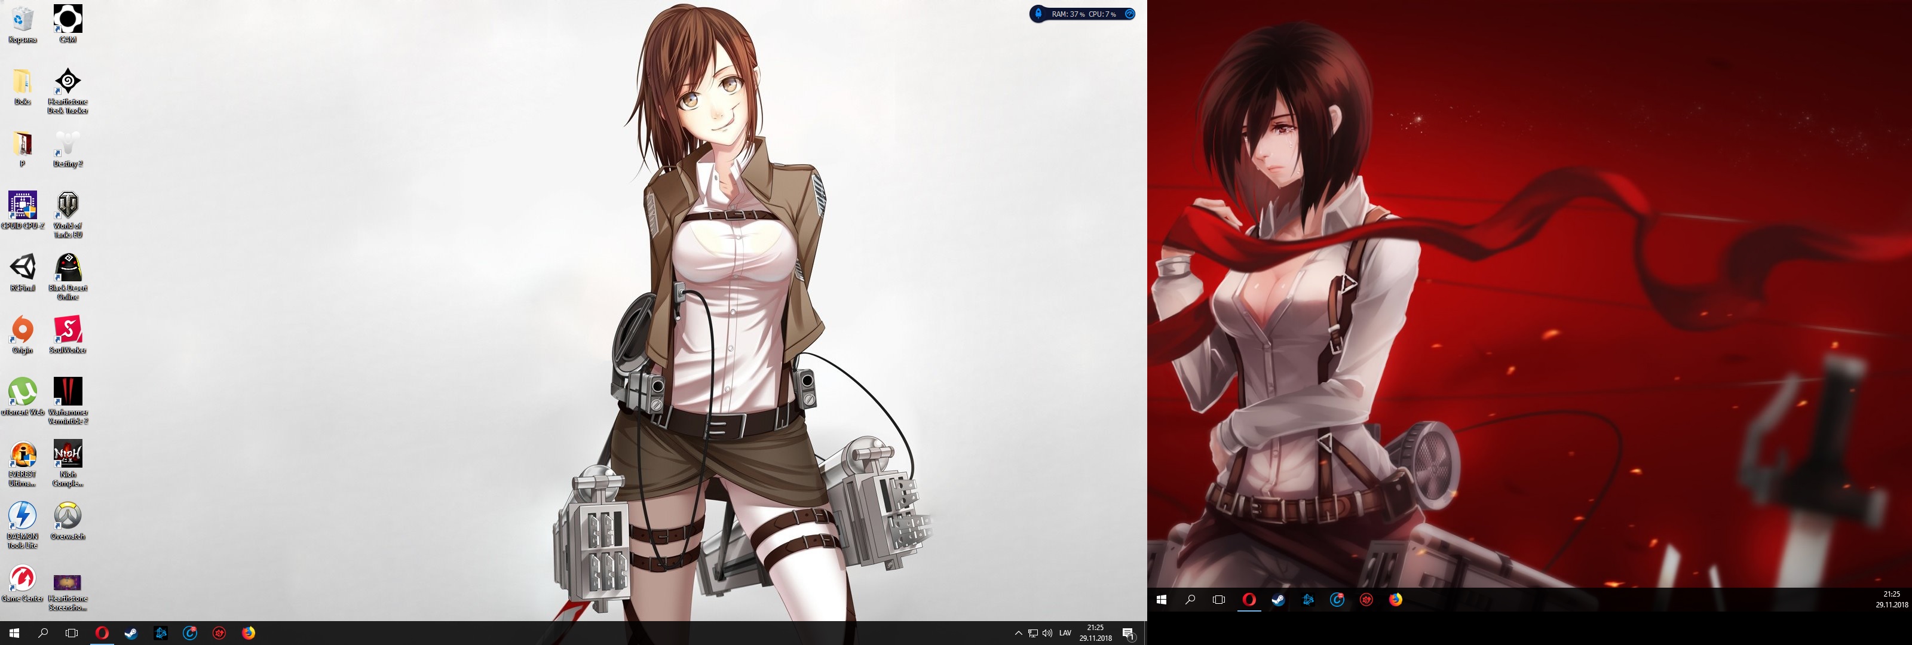This screenshot has height=645, width=1912.
Task: Open the red gear icon on left taskbar
Action: click(219, 633)
